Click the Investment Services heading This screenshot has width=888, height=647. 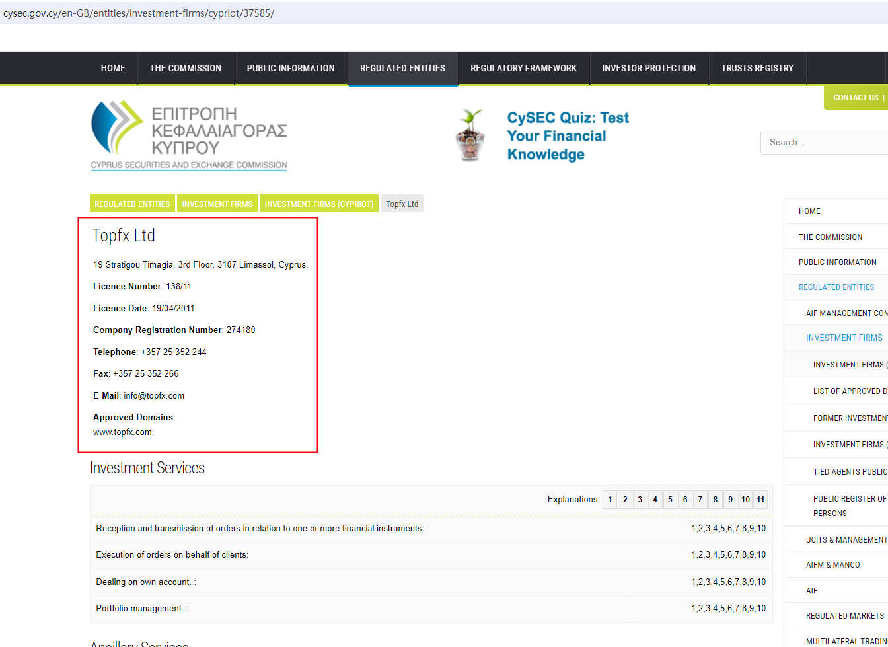[147, 468]
